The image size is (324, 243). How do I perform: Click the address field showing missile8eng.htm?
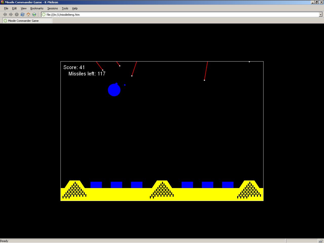click(x=177, y=15)
